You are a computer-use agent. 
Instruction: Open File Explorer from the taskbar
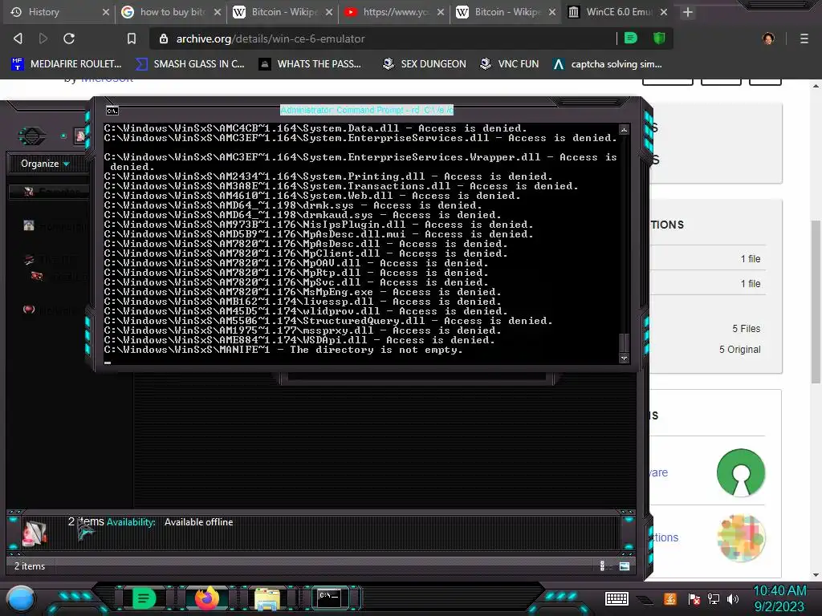pos(267,598)
